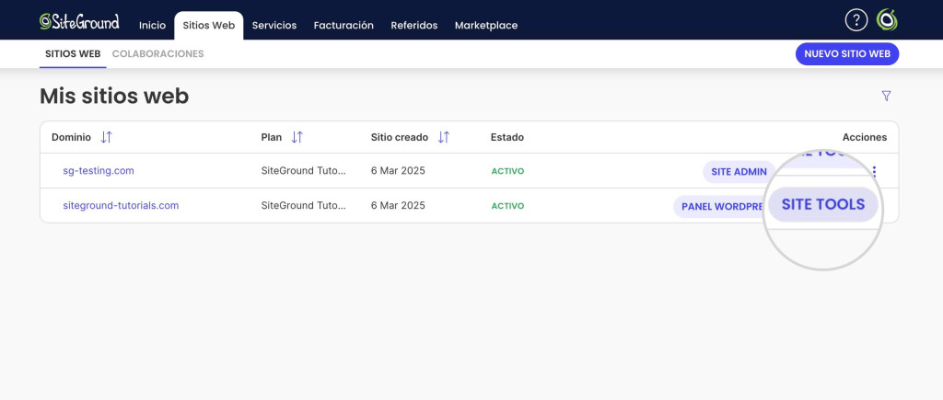Image resolution: width=943 pixels, height=400 pixels.
Task: Sort by Sitio creado column arrows
Action: [443, 138]
